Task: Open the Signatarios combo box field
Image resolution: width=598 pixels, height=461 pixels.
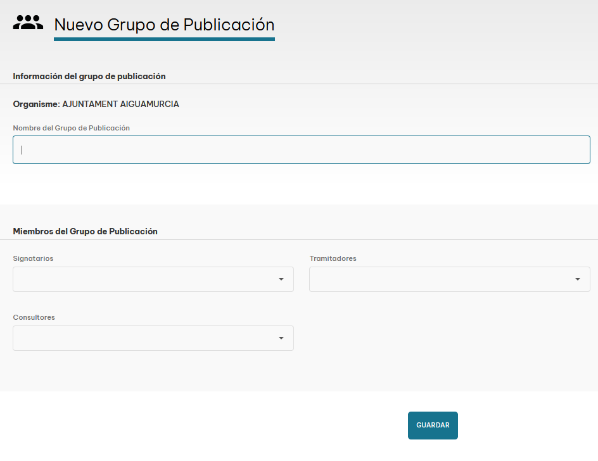Action: pos(144,279)
